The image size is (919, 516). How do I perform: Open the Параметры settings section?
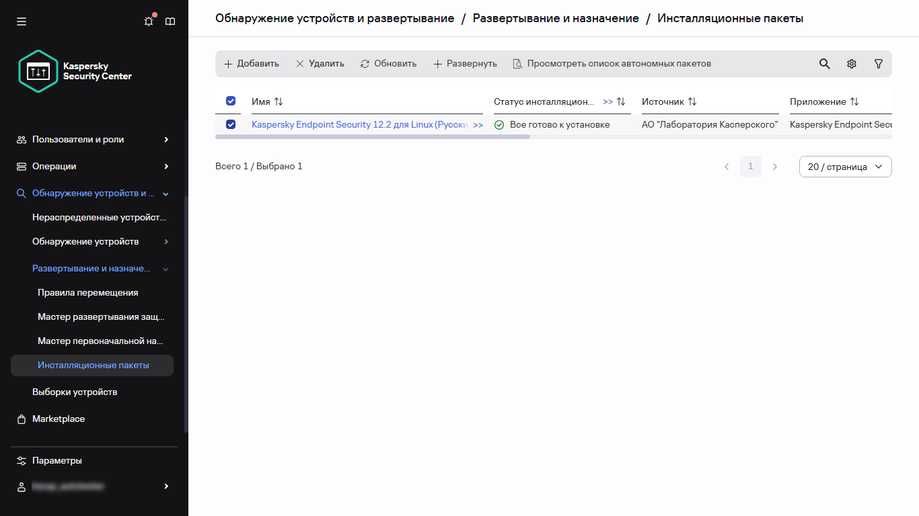57,460
